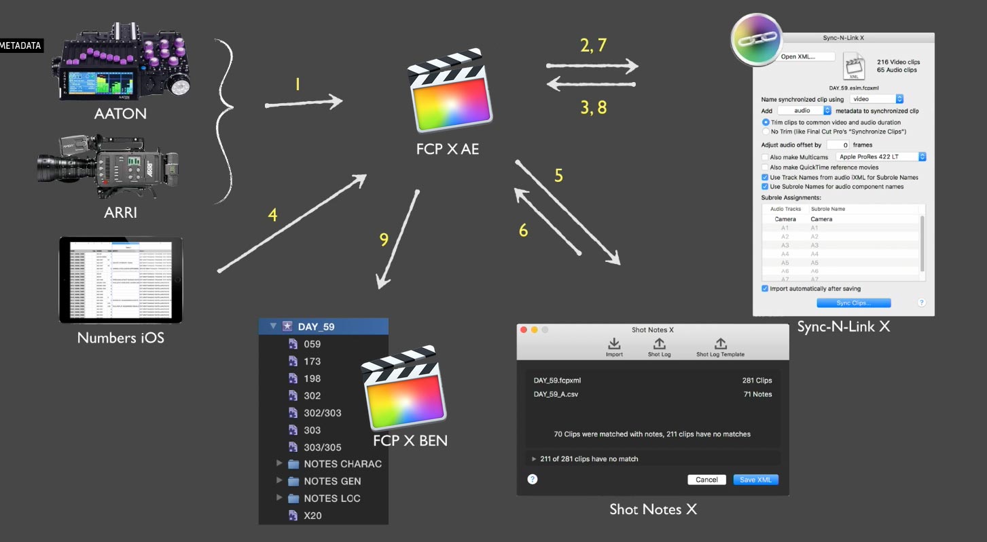Click the Save XML button

click(756, 480)
